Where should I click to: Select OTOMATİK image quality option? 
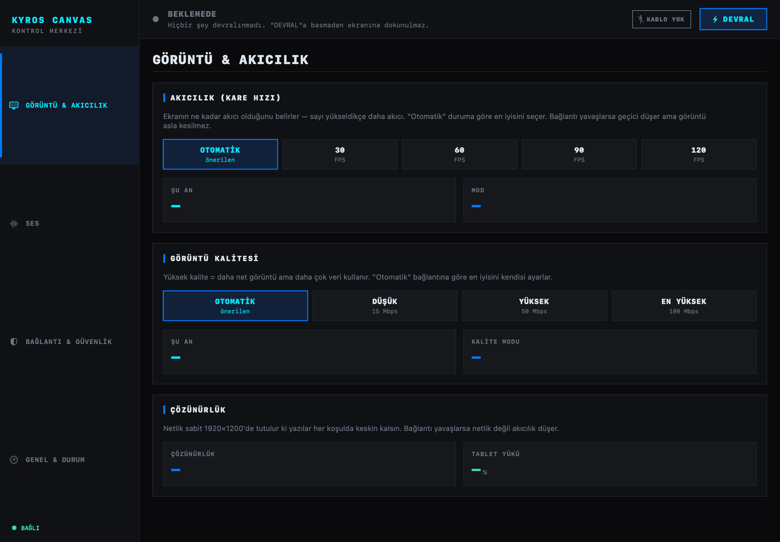pos(235,306)
